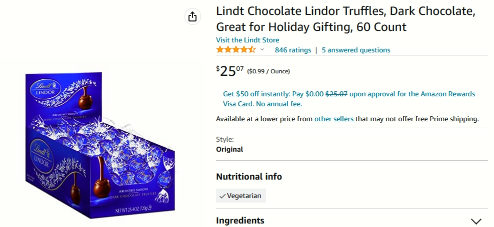This screenshot has height=227, width=494.
Task: View the 5 answered questions
Action: point(355,50)
